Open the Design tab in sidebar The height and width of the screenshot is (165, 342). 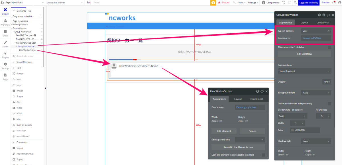(x=5, y=11)
